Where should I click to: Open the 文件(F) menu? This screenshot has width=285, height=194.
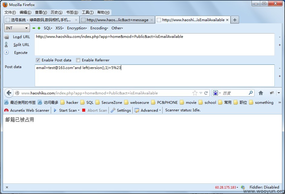[x=10, y=12]
